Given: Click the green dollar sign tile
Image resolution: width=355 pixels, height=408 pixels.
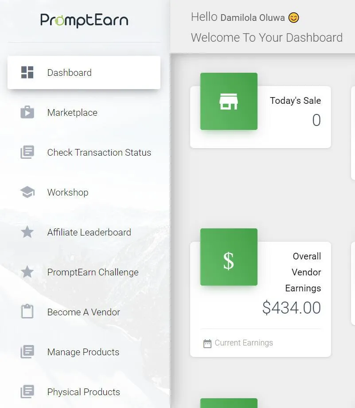Looking at the screenshot, I should [229, 257].
